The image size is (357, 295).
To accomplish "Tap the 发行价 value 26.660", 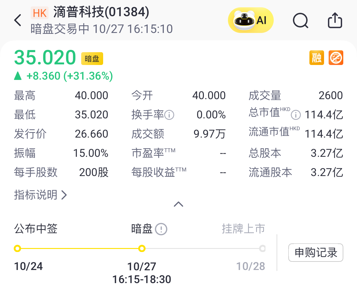I will (x=92, y=134).
